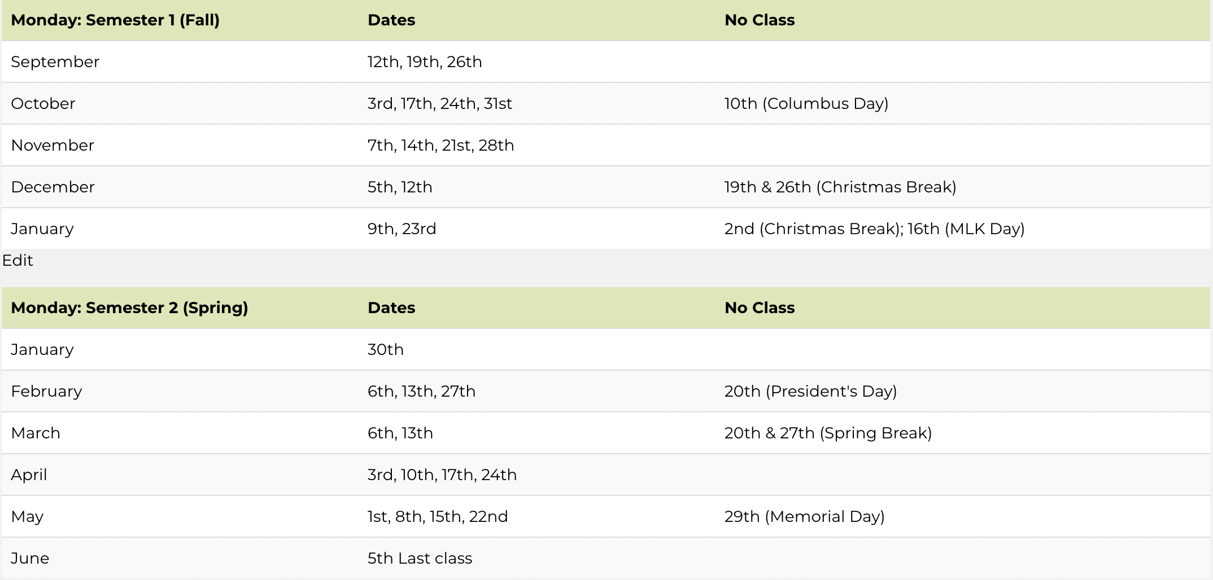Screen dimensions: 1213x580
Task: Click the 29th (Memorial Day) cell
Action: pos(804,517)
